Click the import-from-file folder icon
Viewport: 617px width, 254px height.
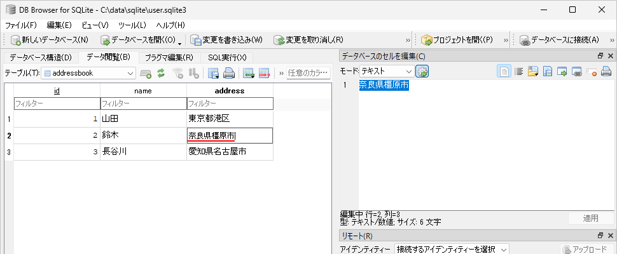533,72
